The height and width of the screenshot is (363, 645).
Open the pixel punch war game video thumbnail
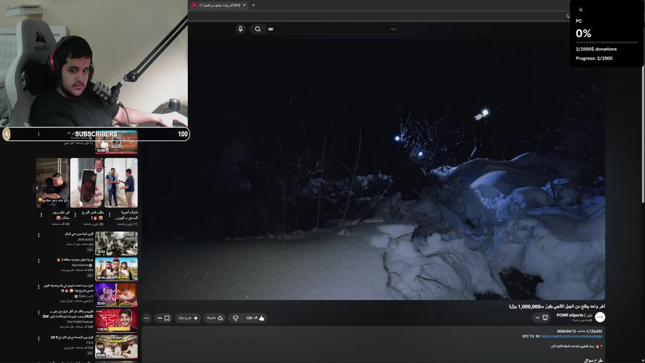point(116,243)
